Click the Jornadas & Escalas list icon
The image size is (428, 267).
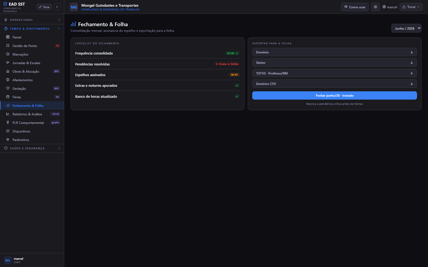(8, 63)
